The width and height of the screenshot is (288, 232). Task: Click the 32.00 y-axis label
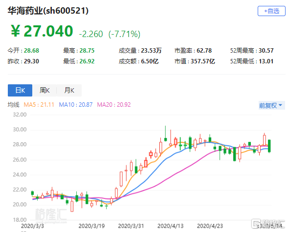pos(20,115)
